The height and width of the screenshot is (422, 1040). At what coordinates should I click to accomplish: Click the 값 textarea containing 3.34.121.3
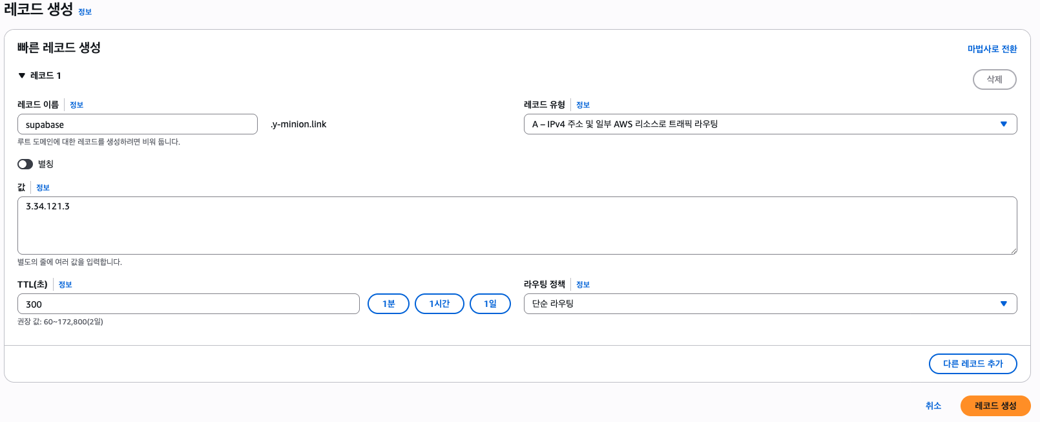[x=517, y=226]
